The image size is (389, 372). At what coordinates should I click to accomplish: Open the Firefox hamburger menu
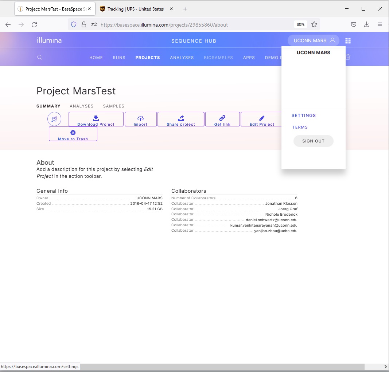[380, 24]
